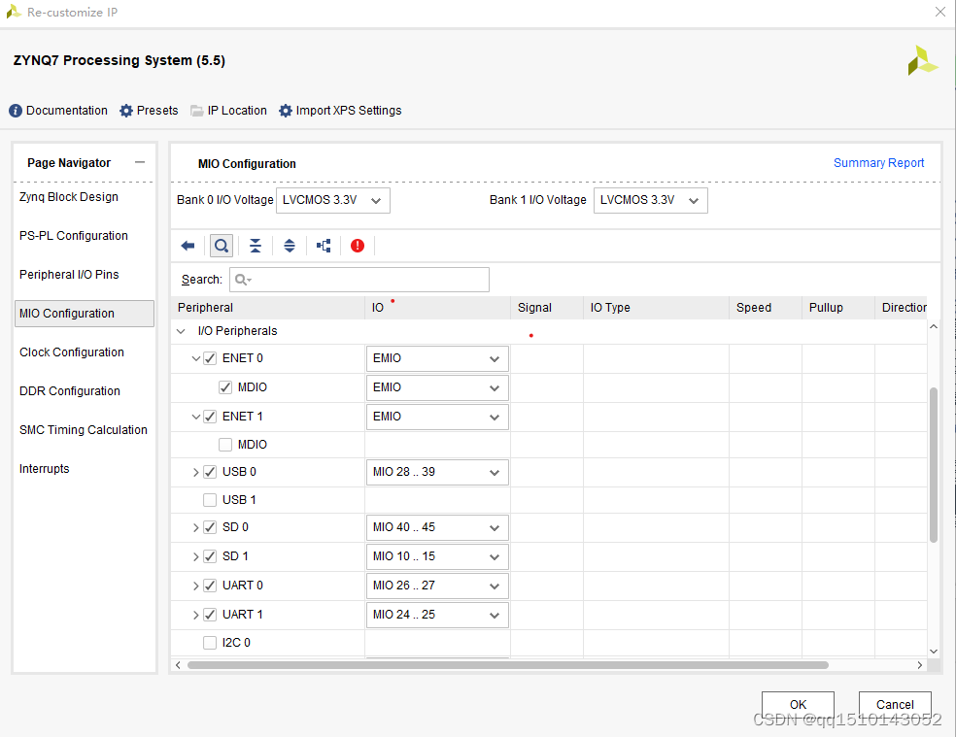This screenshot has height=737, width=956.
Task: Open the Peripheral I/O Pins page
Action: tap(69, 275)
